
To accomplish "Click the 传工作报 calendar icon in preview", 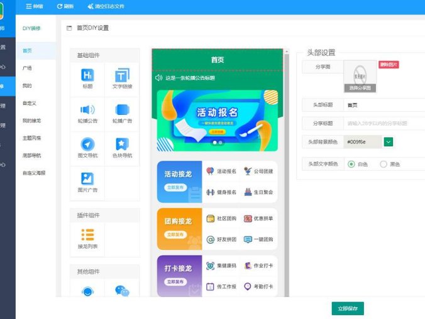I will click(x=210, y=286).
